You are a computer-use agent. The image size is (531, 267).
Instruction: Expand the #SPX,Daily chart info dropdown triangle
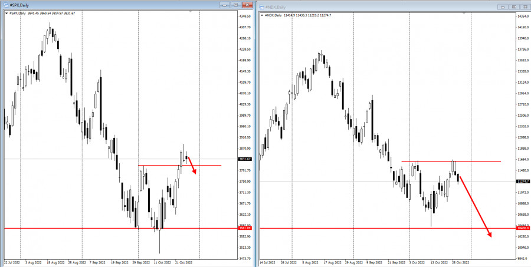coord(6,13)
